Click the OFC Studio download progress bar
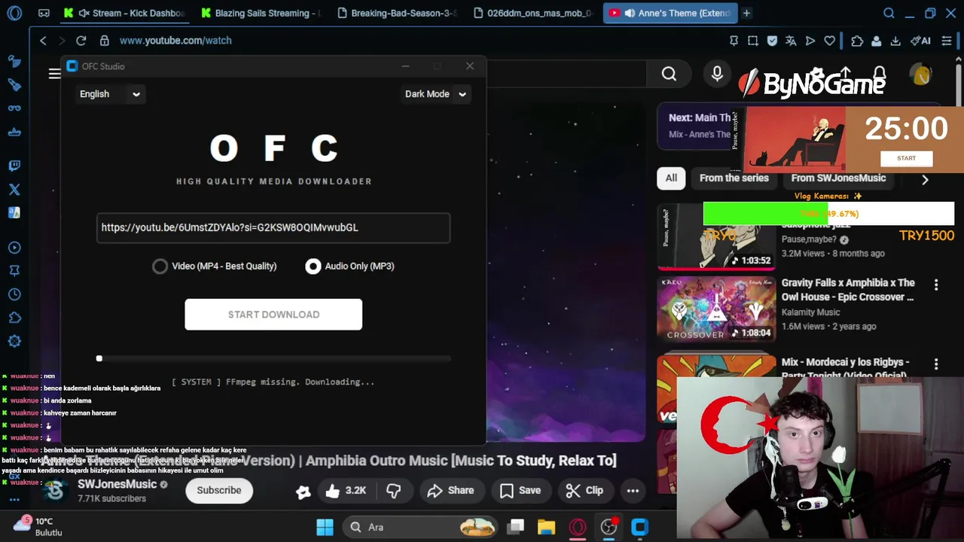The image size is (964, 542). click(x=273, y=358)
